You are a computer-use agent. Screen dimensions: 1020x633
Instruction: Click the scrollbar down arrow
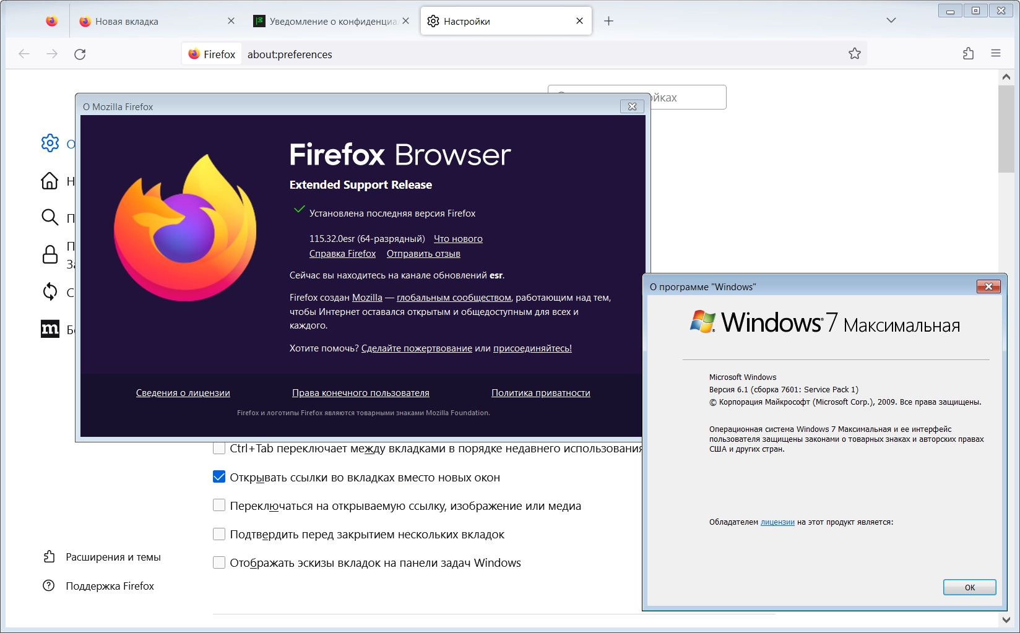1006,619
